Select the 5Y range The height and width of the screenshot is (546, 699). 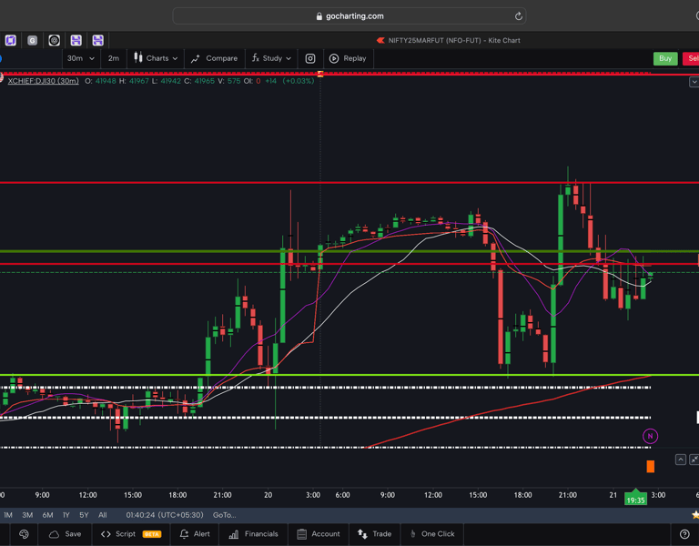pyautogui.click(x=84, y=515)
